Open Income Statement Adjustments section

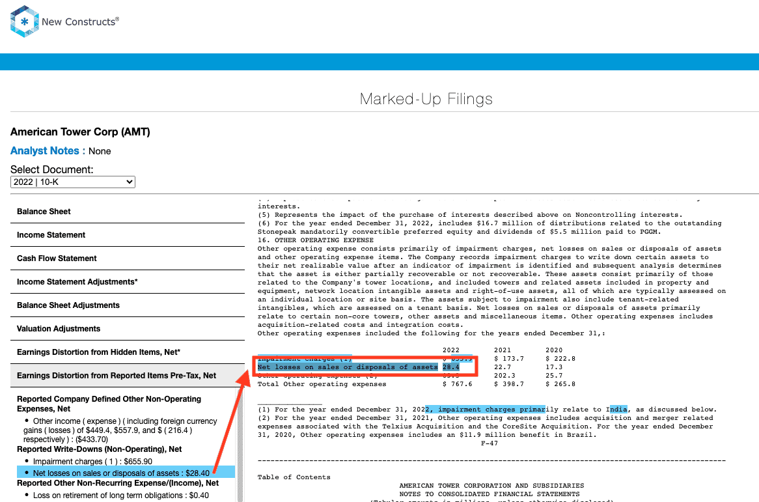click(x=128, y=282)
